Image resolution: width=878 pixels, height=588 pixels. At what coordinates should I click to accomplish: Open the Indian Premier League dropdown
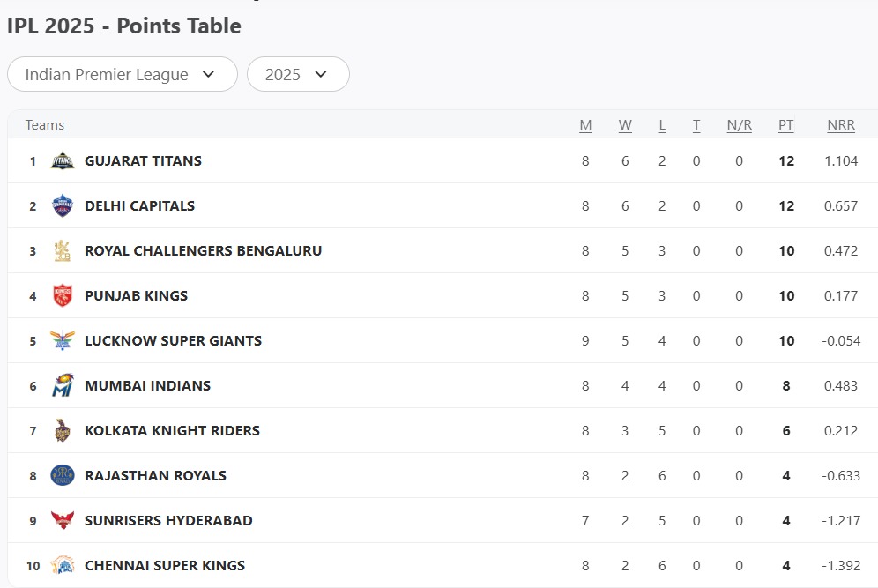point(123,74)
